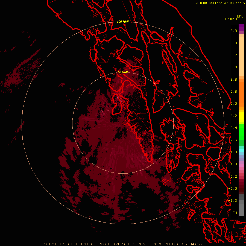Click the 6.6 color scale label
Screen dimensions: 246x246
234,79
